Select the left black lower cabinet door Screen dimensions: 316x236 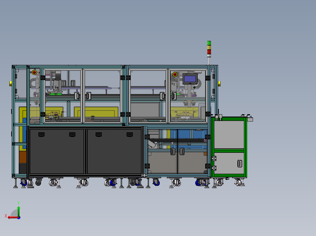click(x=57, y=151)
